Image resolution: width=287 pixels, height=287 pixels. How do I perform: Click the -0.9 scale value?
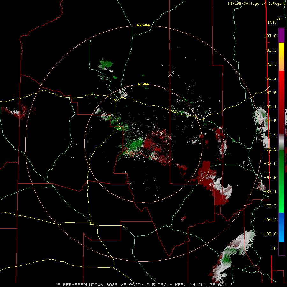click(271, 135)
